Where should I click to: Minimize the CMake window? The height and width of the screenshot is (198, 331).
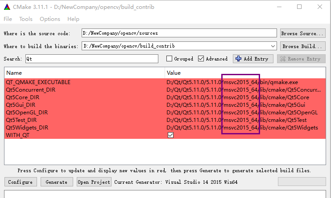279,7
